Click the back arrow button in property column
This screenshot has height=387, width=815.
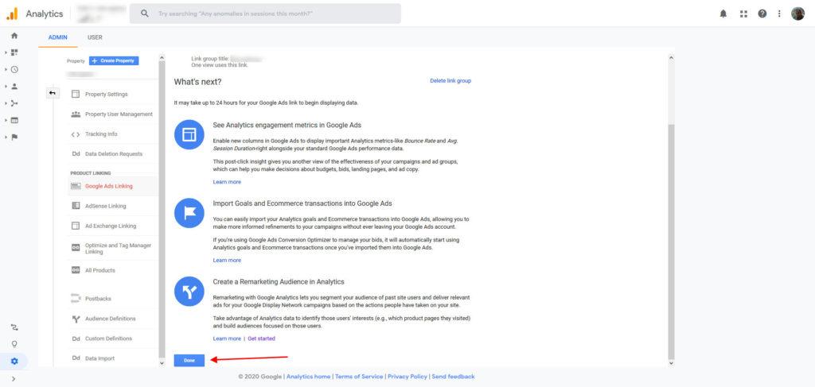(x=53, y=94)
